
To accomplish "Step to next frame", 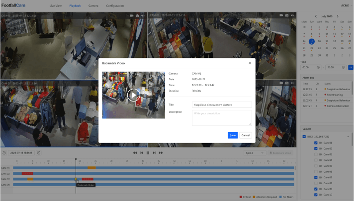I will (155, 153).
